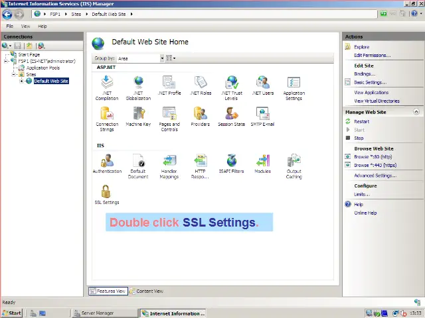Open the Group by Area dropdown

coord(162,58)
